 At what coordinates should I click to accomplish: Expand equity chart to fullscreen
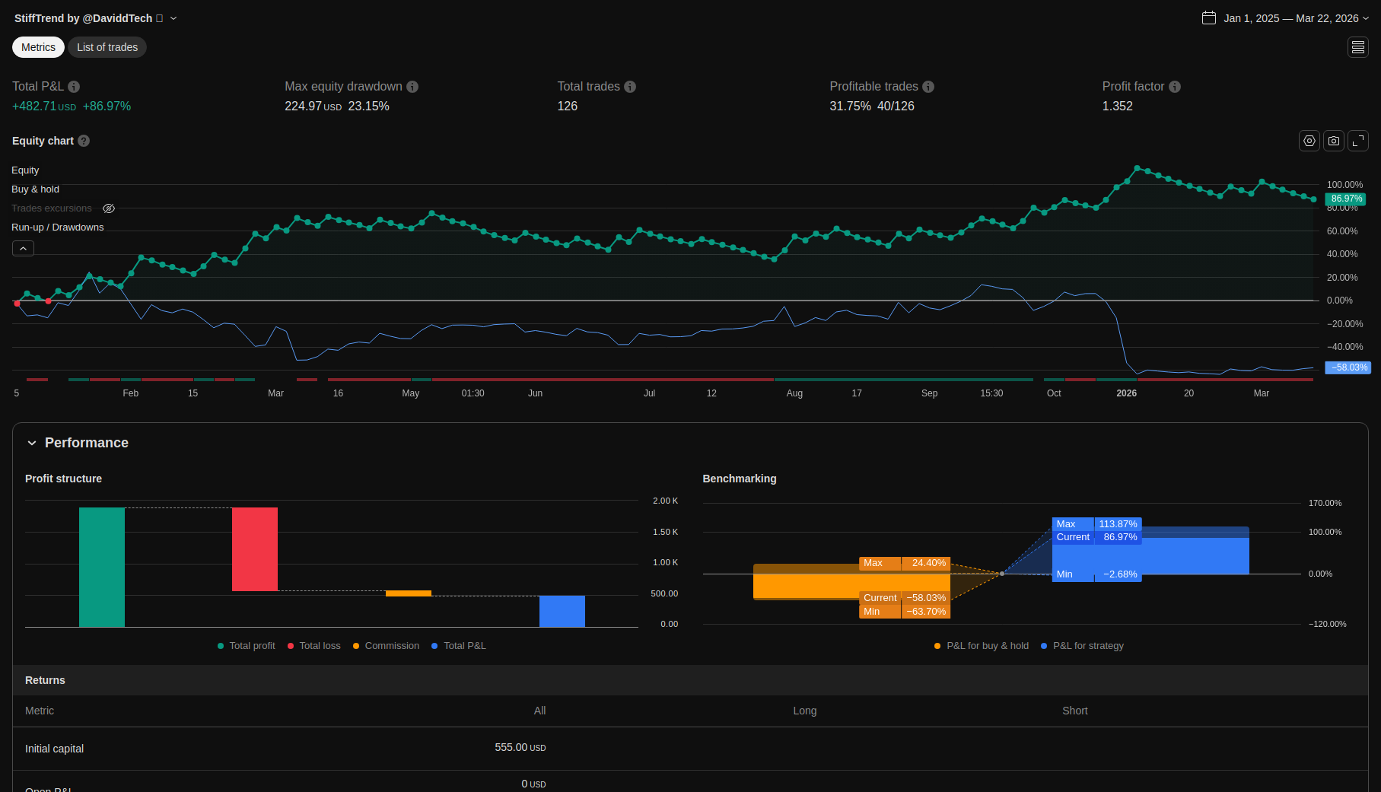pyautogui.click(x=1357, y=141)
